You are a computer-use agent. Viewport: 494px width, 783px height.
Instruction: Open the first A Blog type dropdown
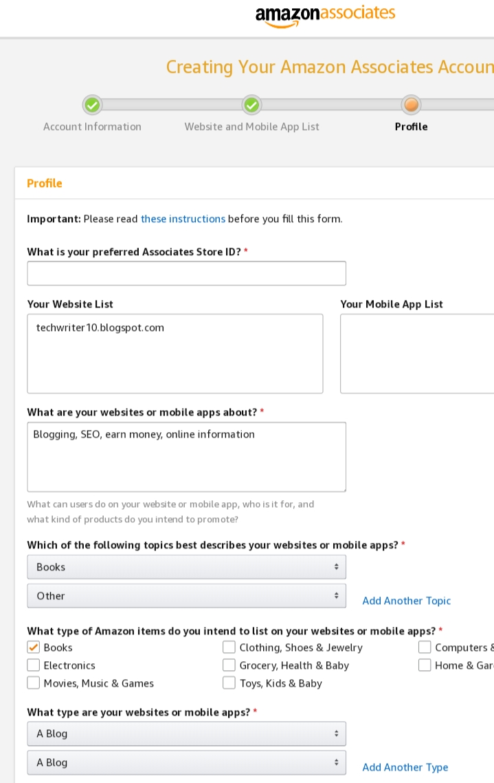point(186,733)
